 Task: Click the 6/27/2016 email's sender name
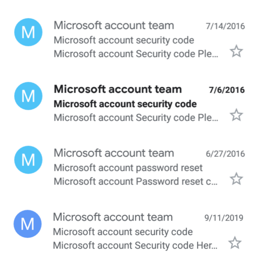114,153
